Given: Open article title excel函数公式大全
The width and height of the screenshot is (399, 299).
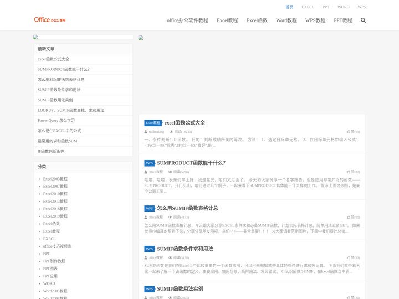Looking at the screenshot, I should tap(185, 123).
